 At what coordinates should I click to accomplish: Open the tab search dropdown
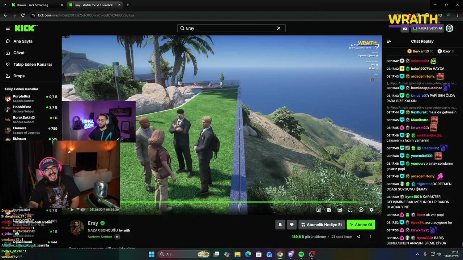(x=4, y=5)
